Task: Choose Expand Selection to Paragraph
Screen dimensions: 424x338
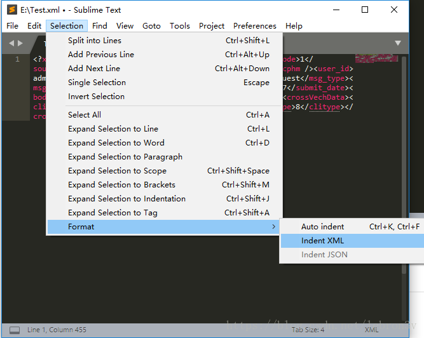Action: pos(165,157)
